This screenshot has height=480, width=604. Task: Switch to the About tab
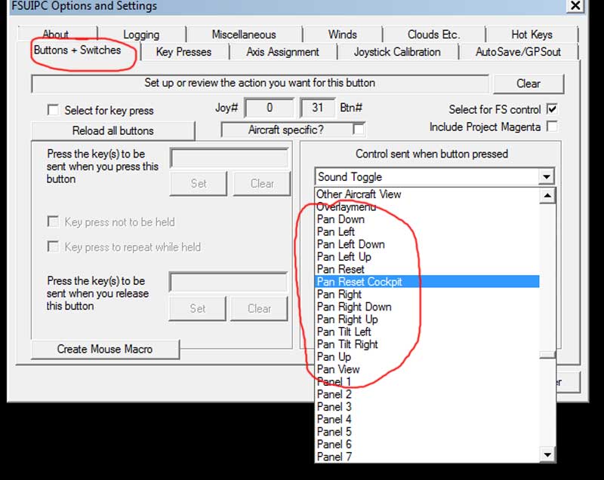57,34
